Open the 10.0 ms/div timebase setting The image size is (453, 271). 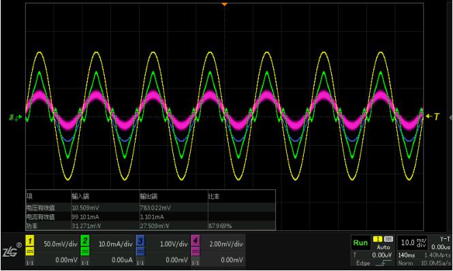pyautogui.click(x=413, y=242)
